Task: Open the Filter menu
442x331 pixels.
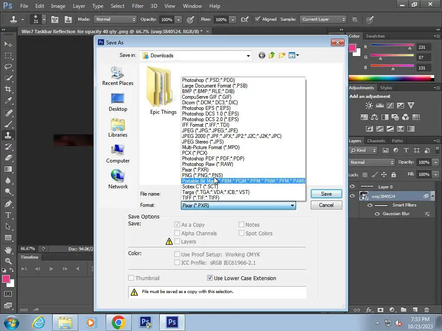Action: click(138, 6)
